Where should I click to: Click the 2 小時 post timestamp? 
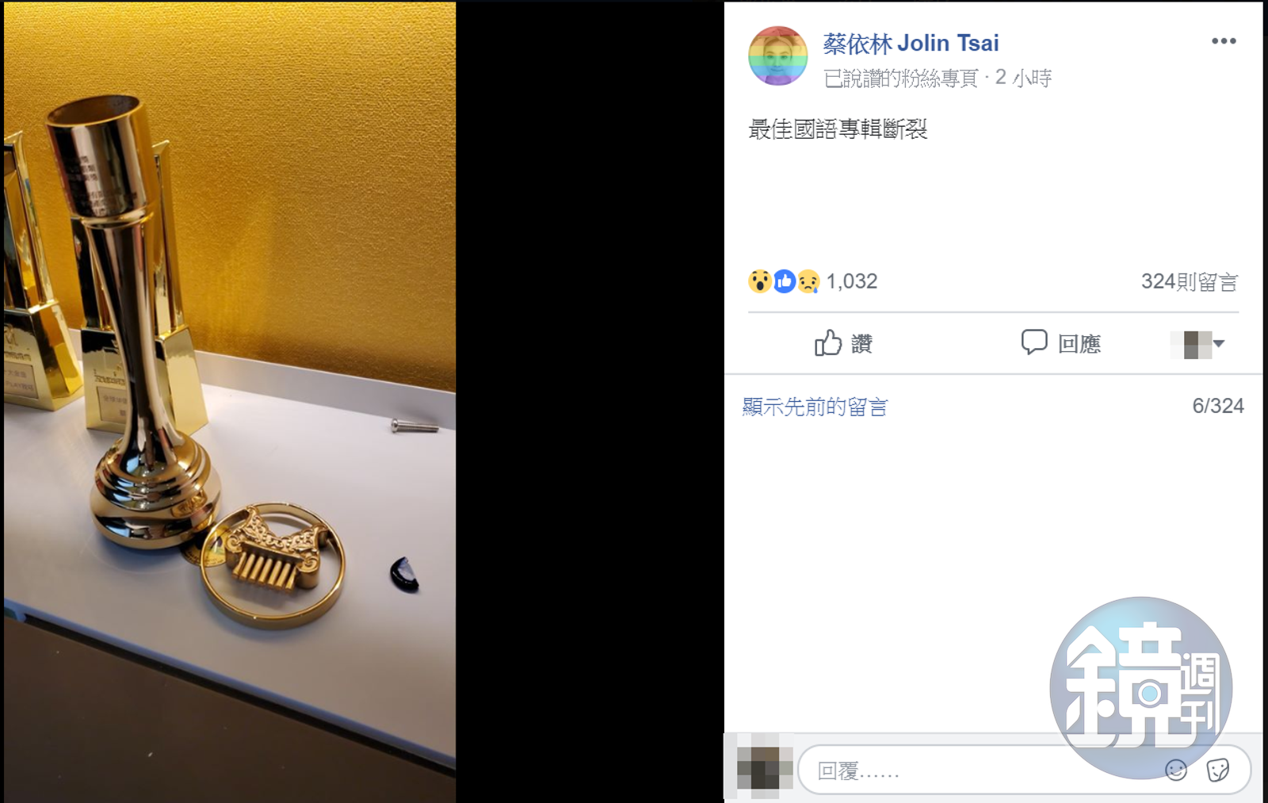pyautogui.click(x=1023, y=77)
